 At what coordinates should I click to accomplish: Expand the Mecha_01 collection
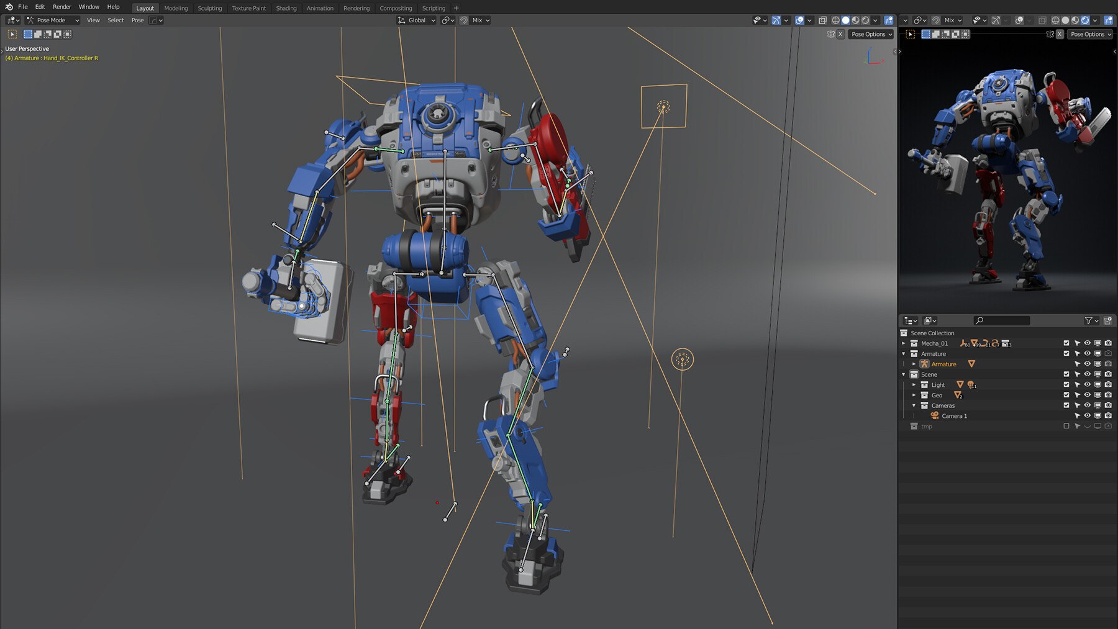904,343
